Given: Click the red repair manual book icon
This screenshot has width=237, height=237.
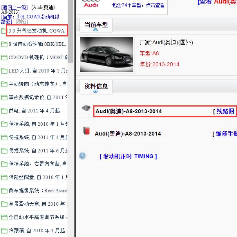Looking at the screenshot, I should pyautogui.click(x=87, y=130).
